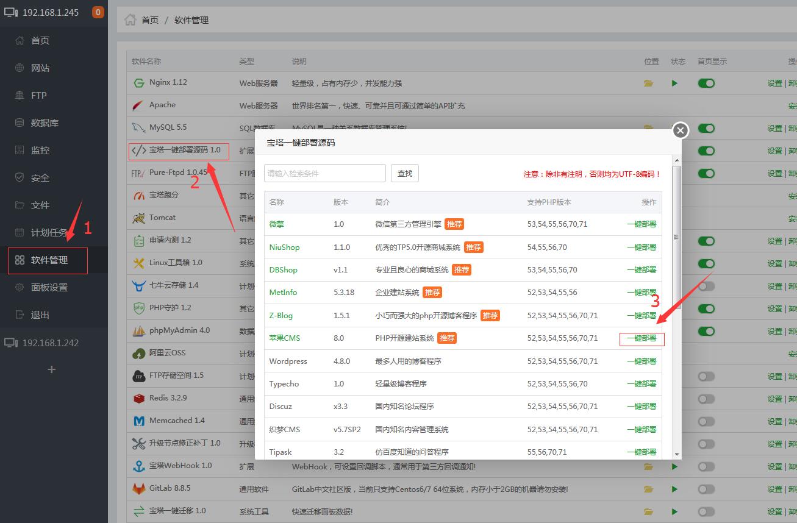Click 设置 link in Nginx row
This screenshot has width=797, height=523.
[774, 84]
